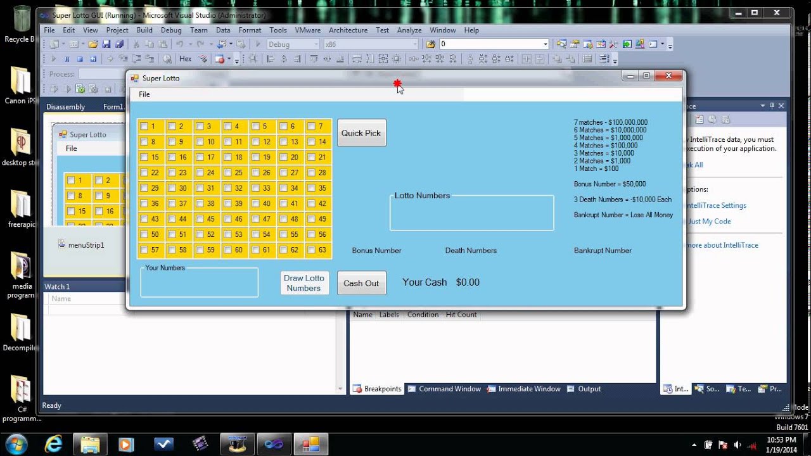811x456 pixels.
Task: Open the File menu in Super Lotto
Action: pyautogui.click(x=144, y=94)
